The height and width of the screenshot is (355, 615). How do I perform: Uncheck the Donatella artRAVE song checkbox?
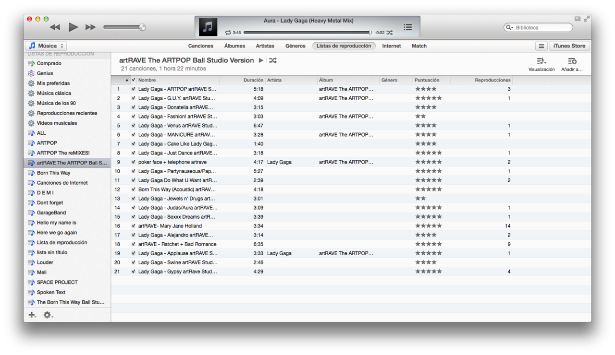pyautogui.click(x=134, y=107)
